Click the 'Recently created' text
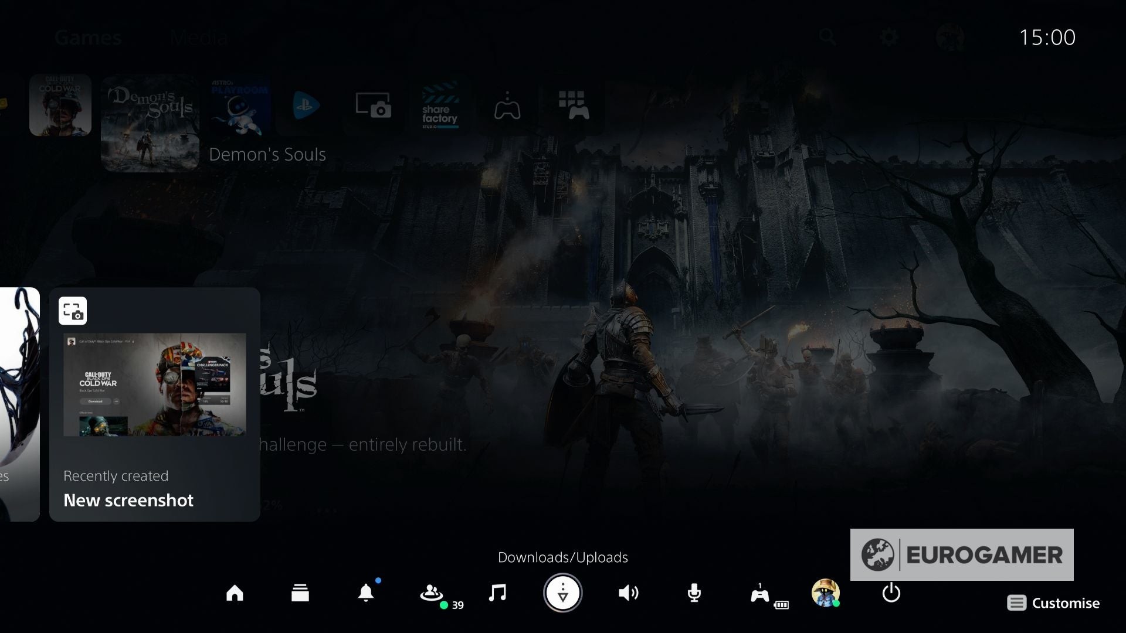Screen dimensions: 1126x633 [116, 476]
